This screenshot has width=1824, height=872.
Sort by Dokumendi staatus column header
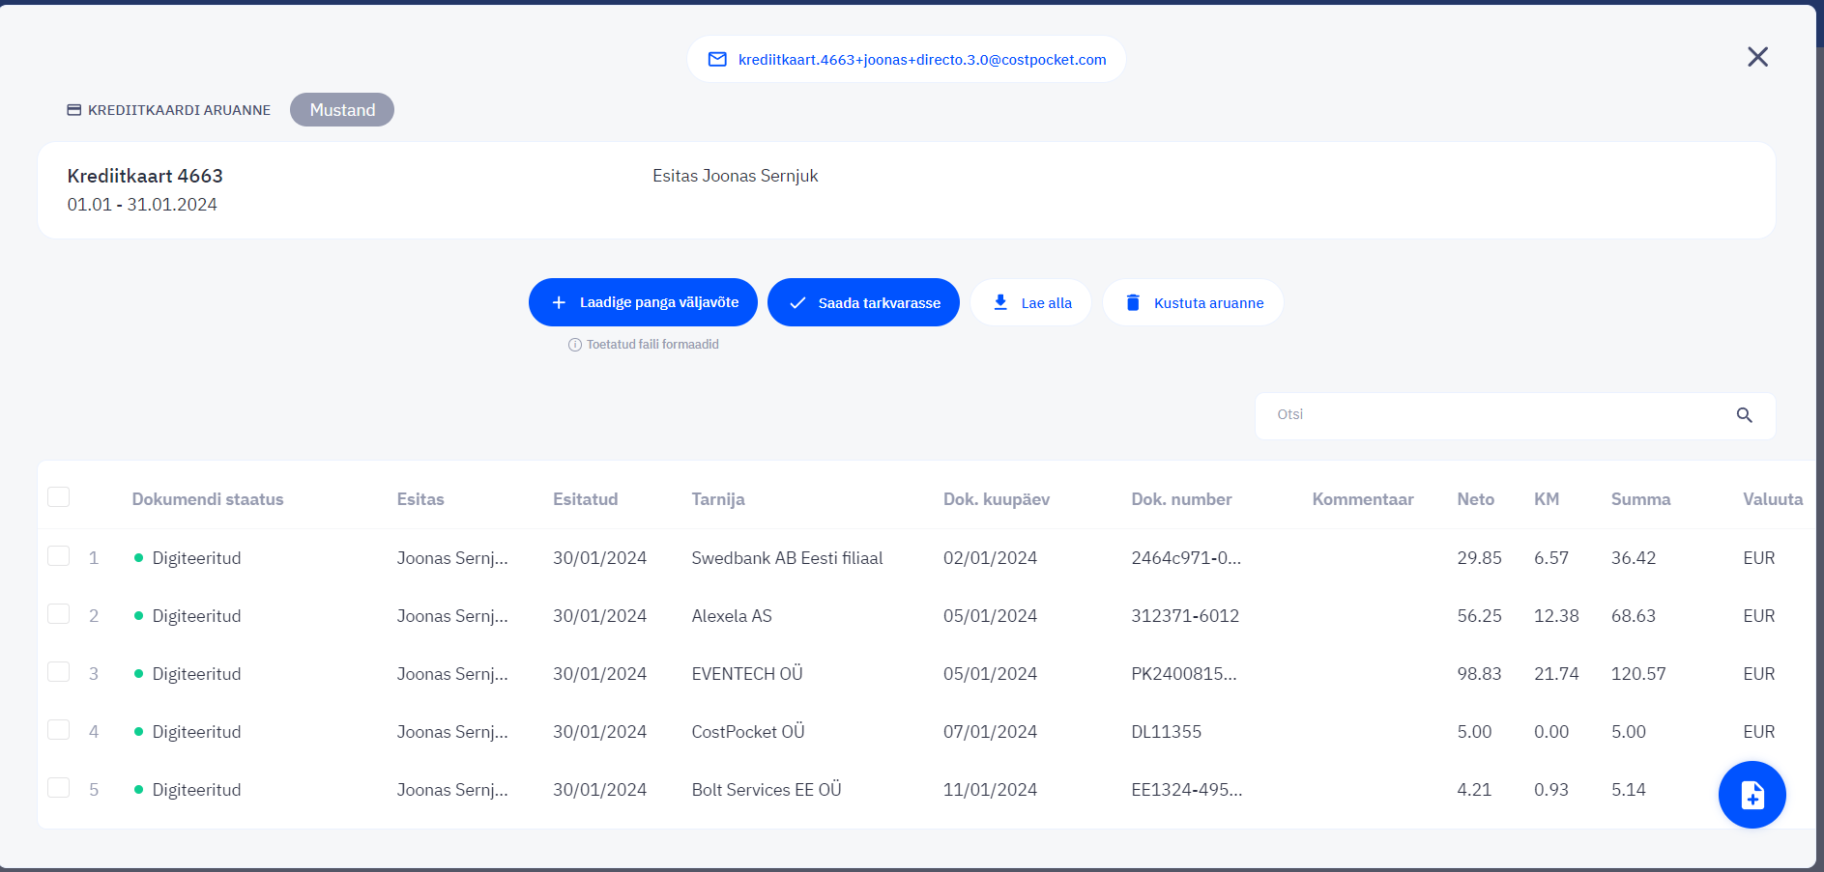coord(208,499)
